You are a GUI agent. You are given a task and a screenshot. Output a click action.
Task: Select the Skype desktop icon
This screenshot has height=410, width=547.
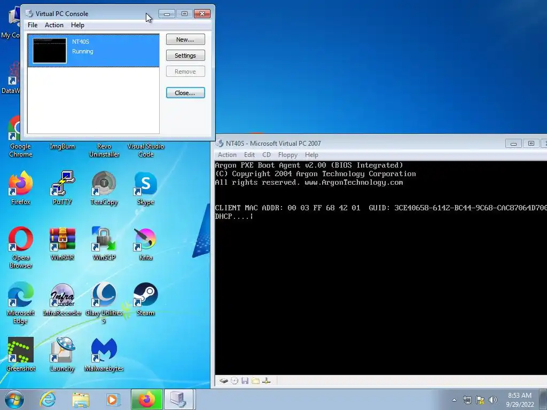pos(145,187)
